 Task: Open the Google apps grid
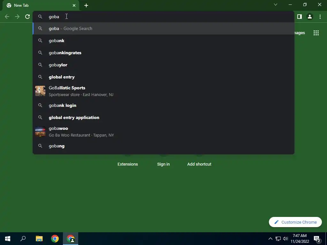(316, 33)
